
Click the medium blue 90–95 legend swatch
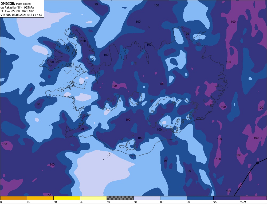[200, 198]
